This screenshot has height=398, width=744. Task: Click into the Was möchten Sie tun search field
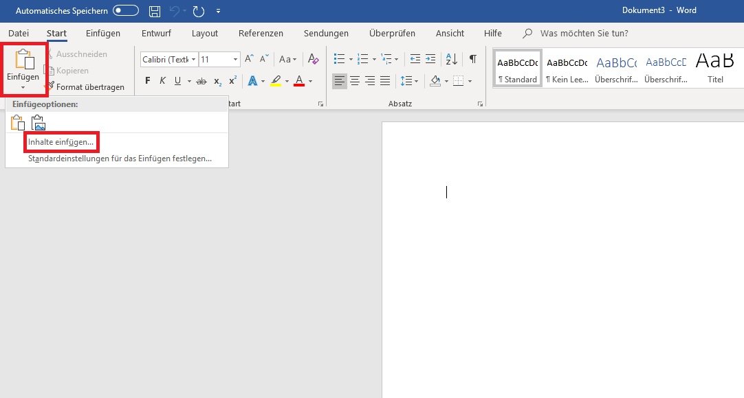point(584,33)
